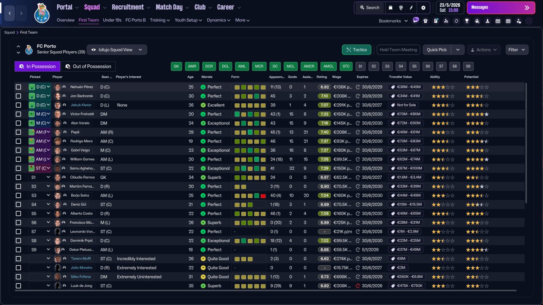The height and width of the screenshot is (305, 543).
Task: Open the trophy shortcut in bookmarks bar
Action: pos(467,21)
